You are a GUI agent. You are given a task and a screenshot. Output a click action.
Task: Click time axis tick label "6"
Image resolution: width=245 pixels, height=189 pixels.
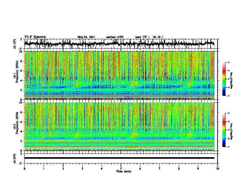click(x=140, y=169)
